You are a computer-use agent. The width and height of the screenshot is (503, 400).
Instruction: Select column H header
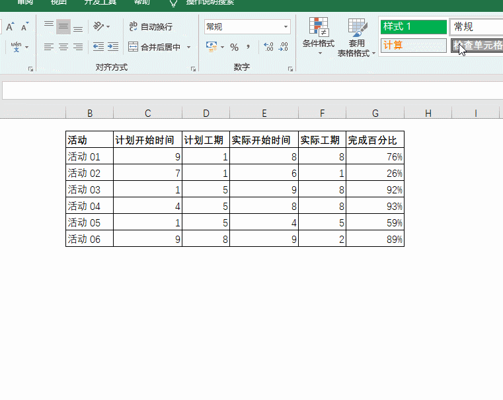coord(428,113)
